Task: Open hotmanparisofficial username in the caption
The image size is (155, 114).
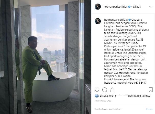Action: pyautogui.click(x=116, y=20)
